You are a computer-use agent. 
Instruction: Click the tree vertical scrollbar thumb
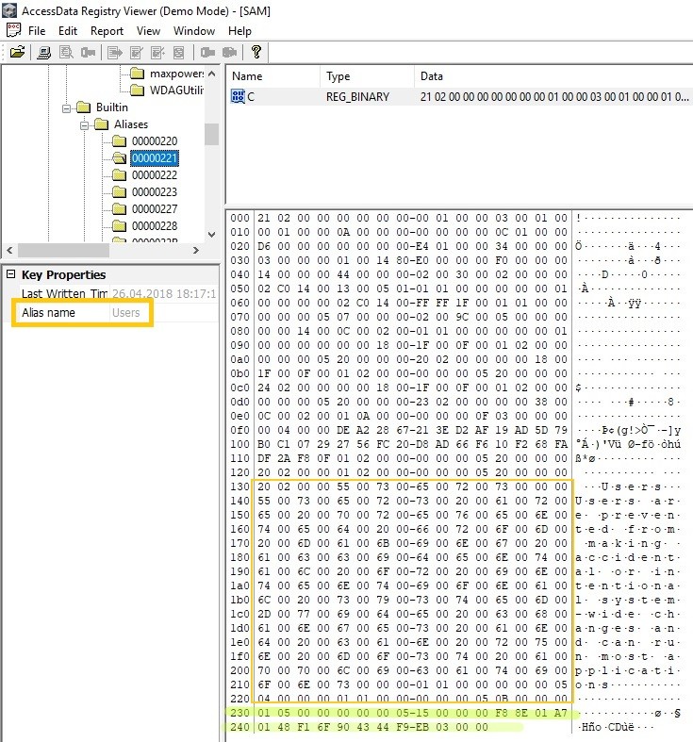(211, 134)
